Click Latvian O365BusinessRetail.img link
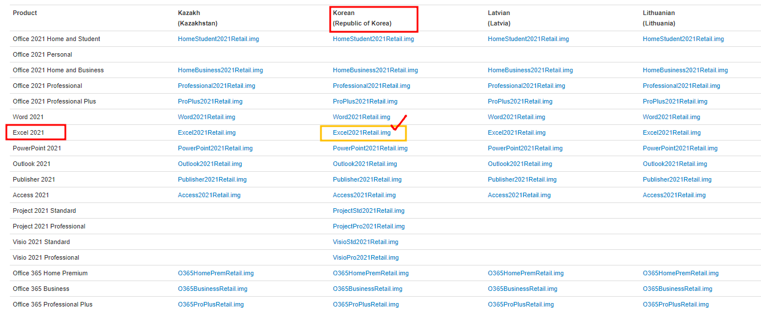The width and height of the screenshot is (761, 321). 523,289
